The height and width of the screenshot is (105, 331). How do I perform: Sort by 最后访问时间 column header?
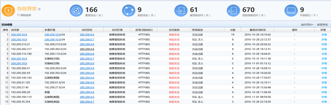[257, 30]
